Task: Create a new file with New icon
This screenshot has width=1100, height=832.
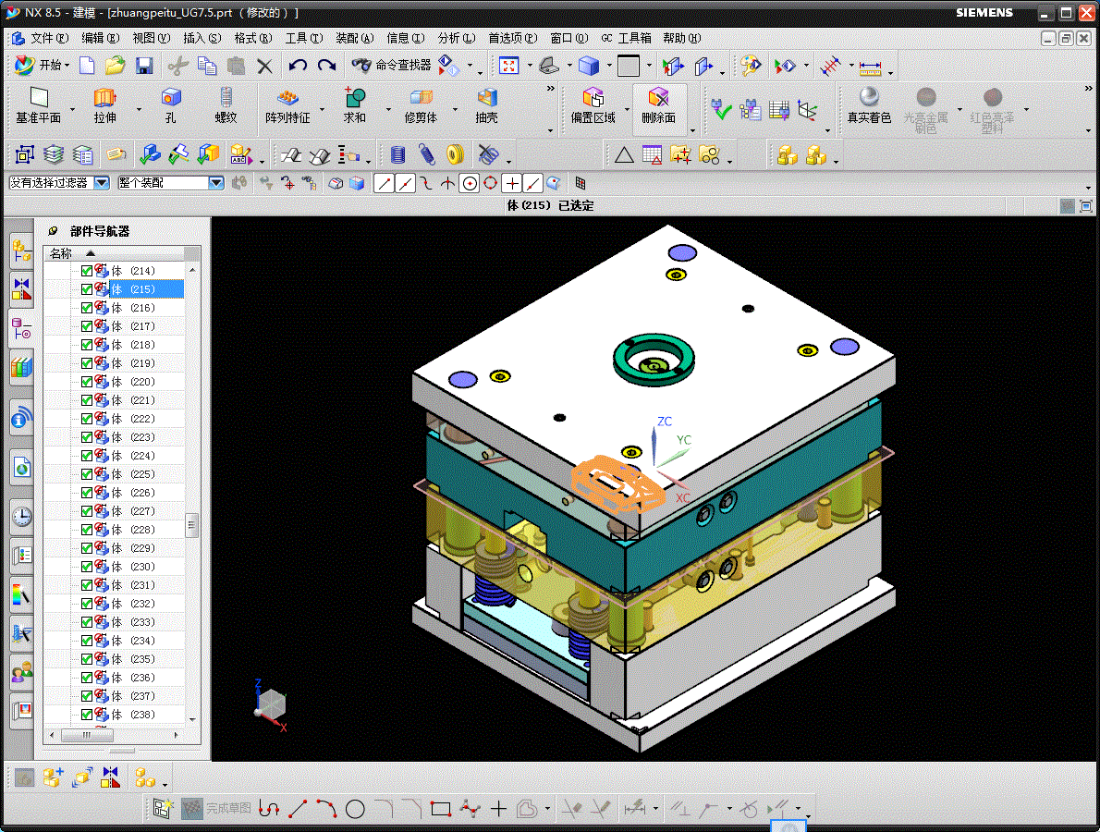Action: 87,66
